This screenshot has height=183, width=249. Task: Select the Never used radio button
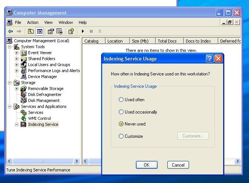[x=121, y=124]
